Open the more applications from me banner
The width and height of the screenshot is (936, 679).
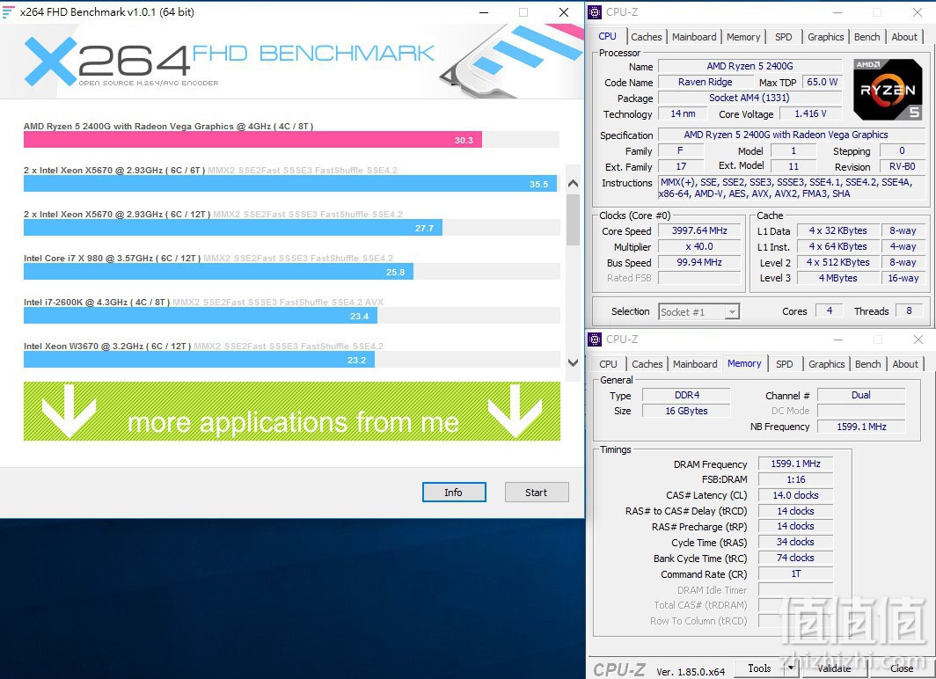pyautogui.click(x=292, y=411)
